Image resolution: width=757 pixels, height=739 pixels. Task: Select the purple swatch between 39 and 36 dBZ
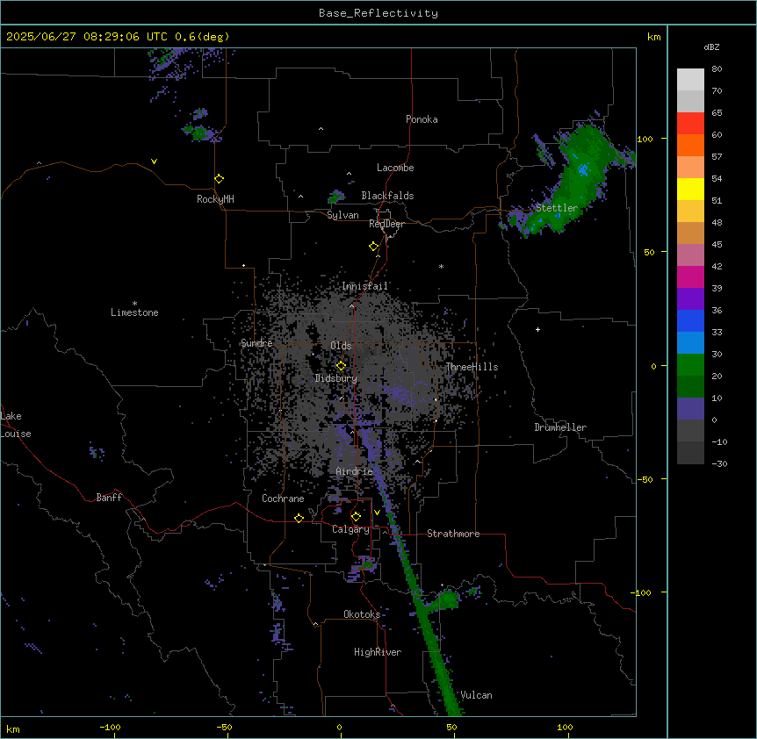click(x=690, y=298)
